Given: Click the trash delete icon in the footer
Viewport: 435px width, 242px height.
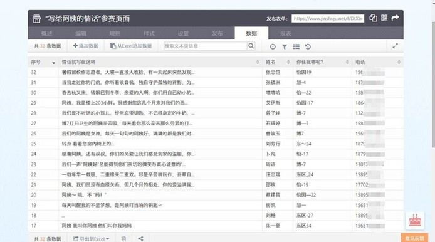Looking at the screenshot, I should coord(123,239).
